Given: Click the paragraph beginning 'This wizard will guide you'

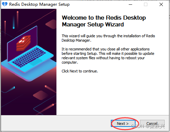Looking at the screenshot, I should [x=108, y=38].
